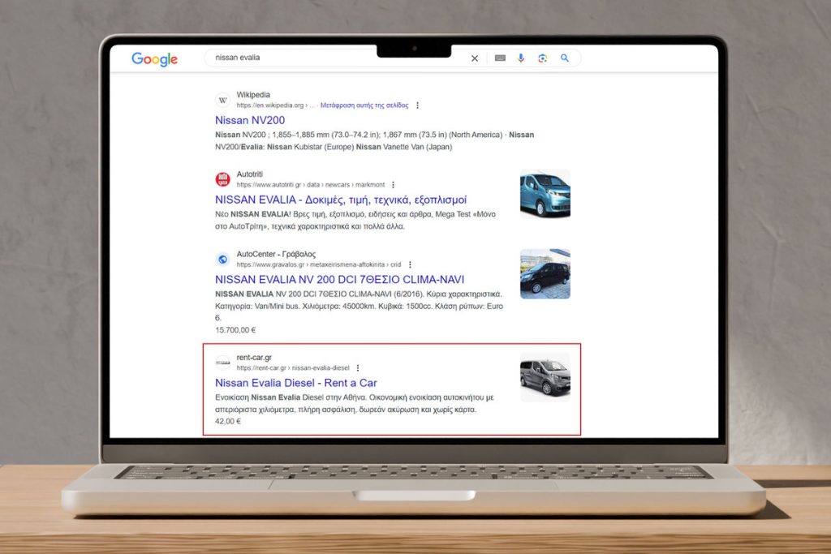
Task: Click the '15.700,00 €' price text
Action: 235,330
